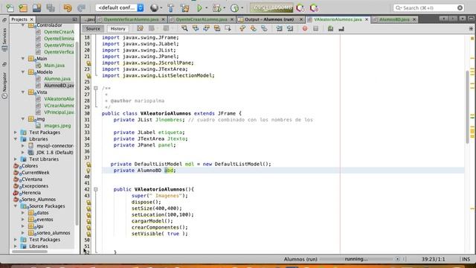
Task: Click the New File toolbar icon
Action: coord(10,8)
